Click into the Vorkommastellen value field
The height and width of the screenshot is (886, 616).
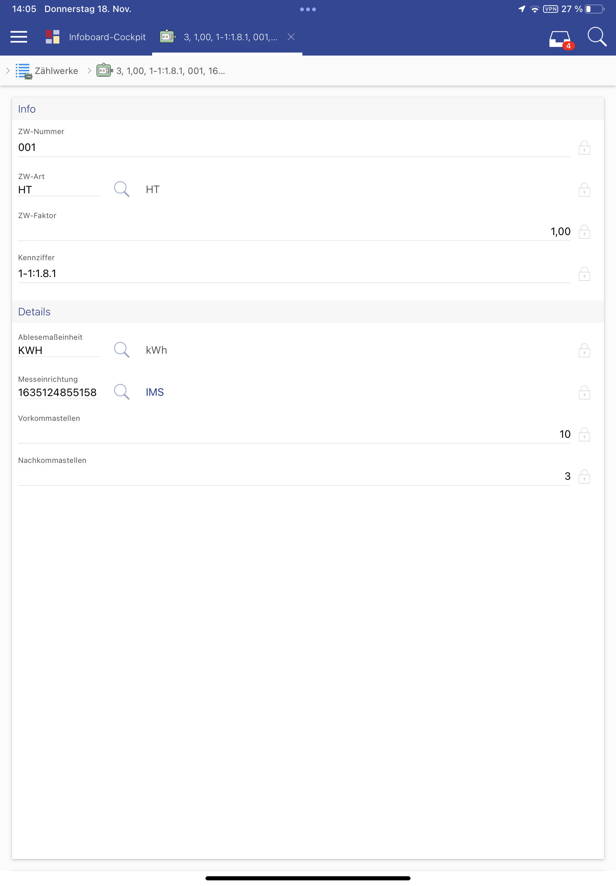293,434
